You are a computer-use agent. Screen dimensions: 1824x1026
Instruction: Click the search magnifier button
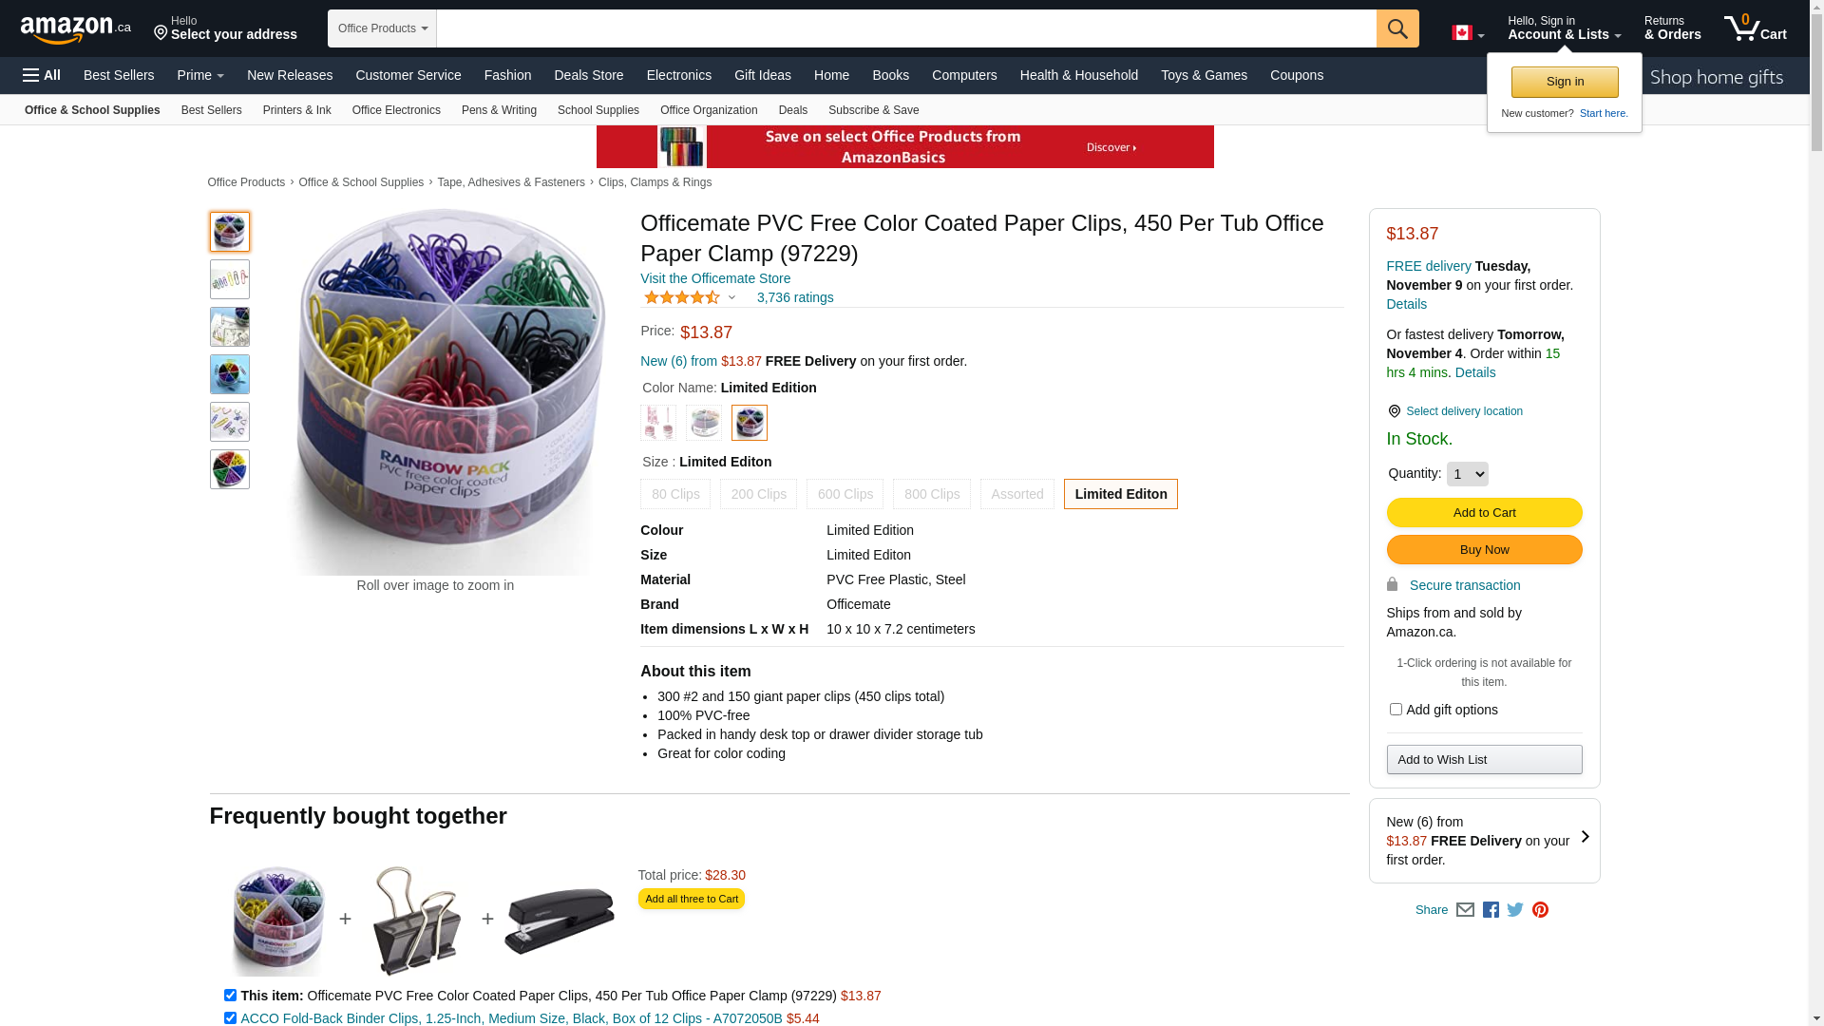coord(1396,28)
